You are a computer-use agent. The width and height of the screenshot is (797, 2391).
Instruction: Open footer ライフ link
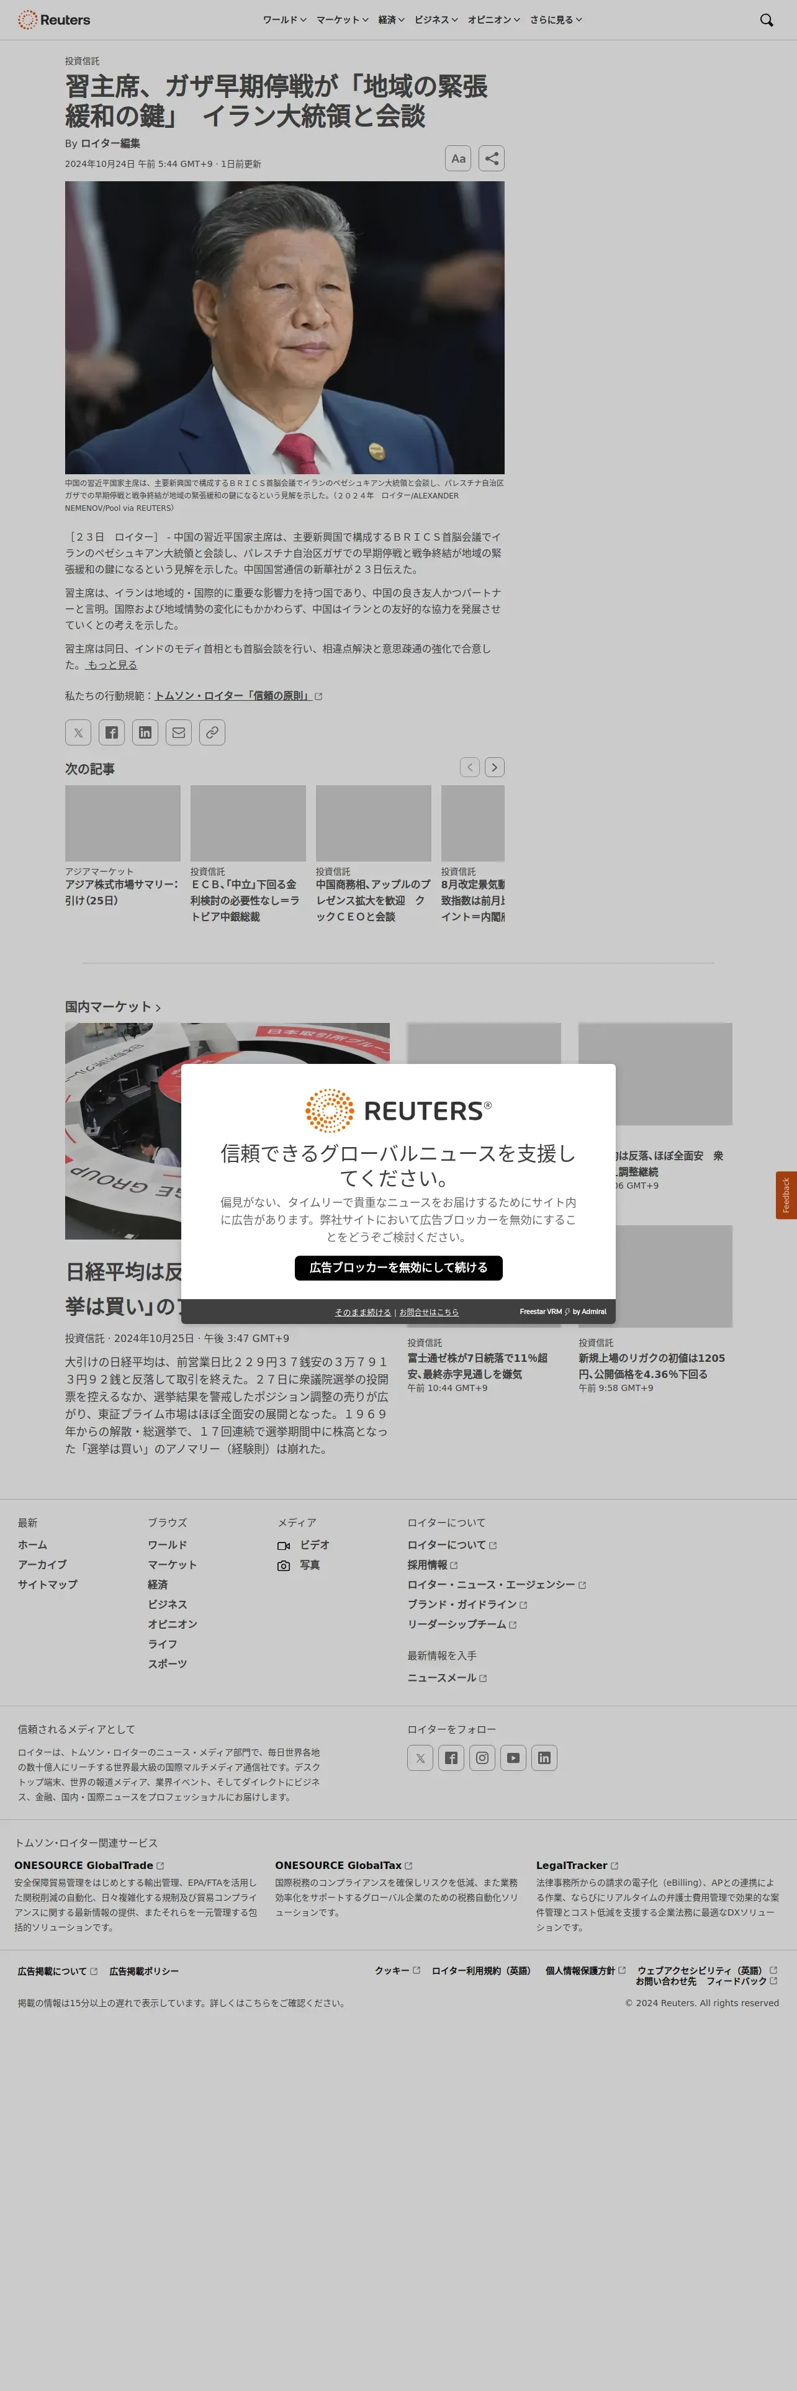(x=163, y=1644)
